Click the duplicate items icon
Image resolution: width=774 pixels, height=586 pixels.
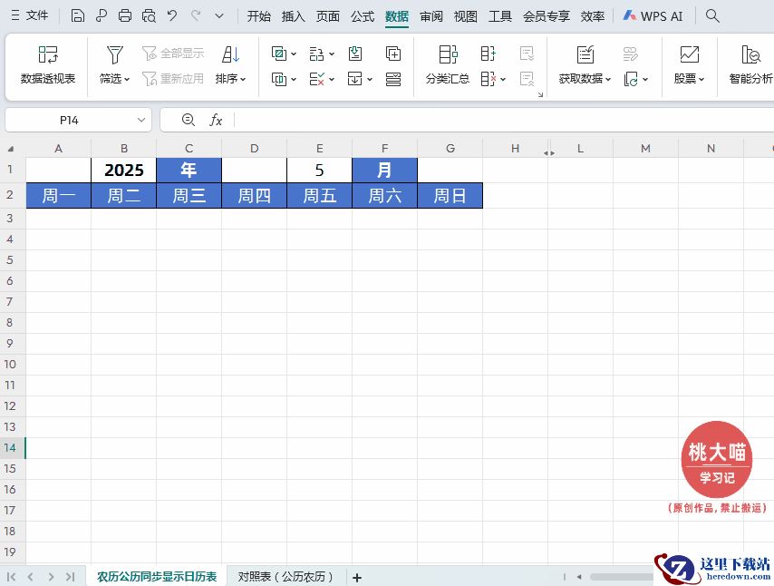[x=279, y=54]
